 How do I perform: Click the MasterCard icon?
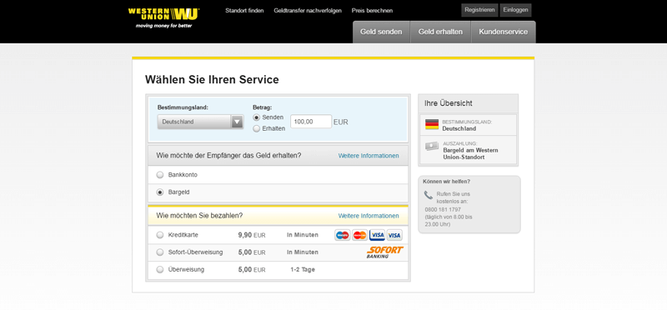[360, 235]
